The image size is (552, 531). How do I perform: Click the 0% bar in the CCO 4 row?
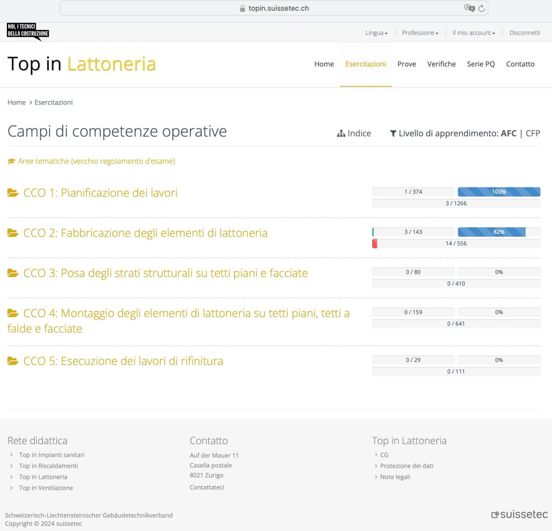click(x=499, y=312)
